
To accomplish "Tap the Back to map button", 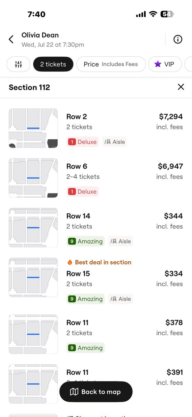I will [96, 392].
